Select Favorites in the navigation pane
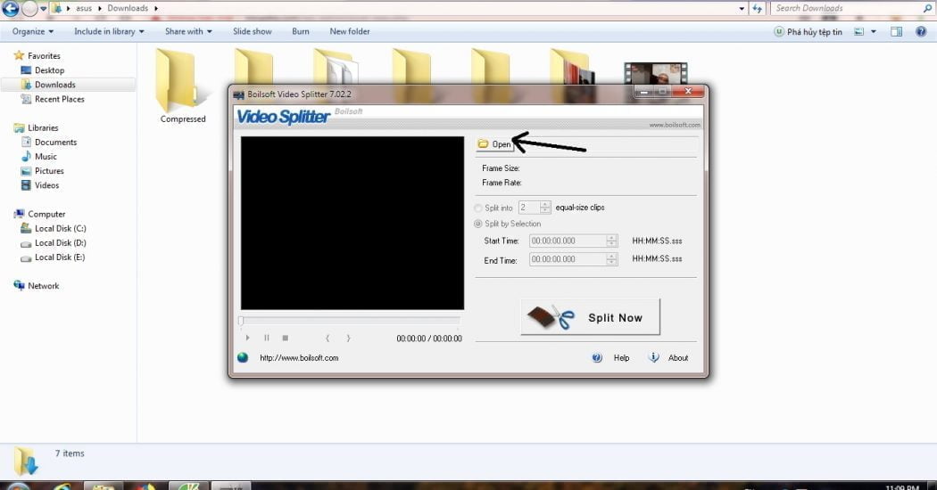This screenshot has width=937, height=490. 44,55
